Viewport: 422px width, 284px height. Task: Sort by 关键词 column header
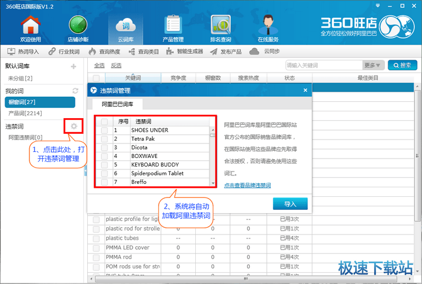pos(133,78)
